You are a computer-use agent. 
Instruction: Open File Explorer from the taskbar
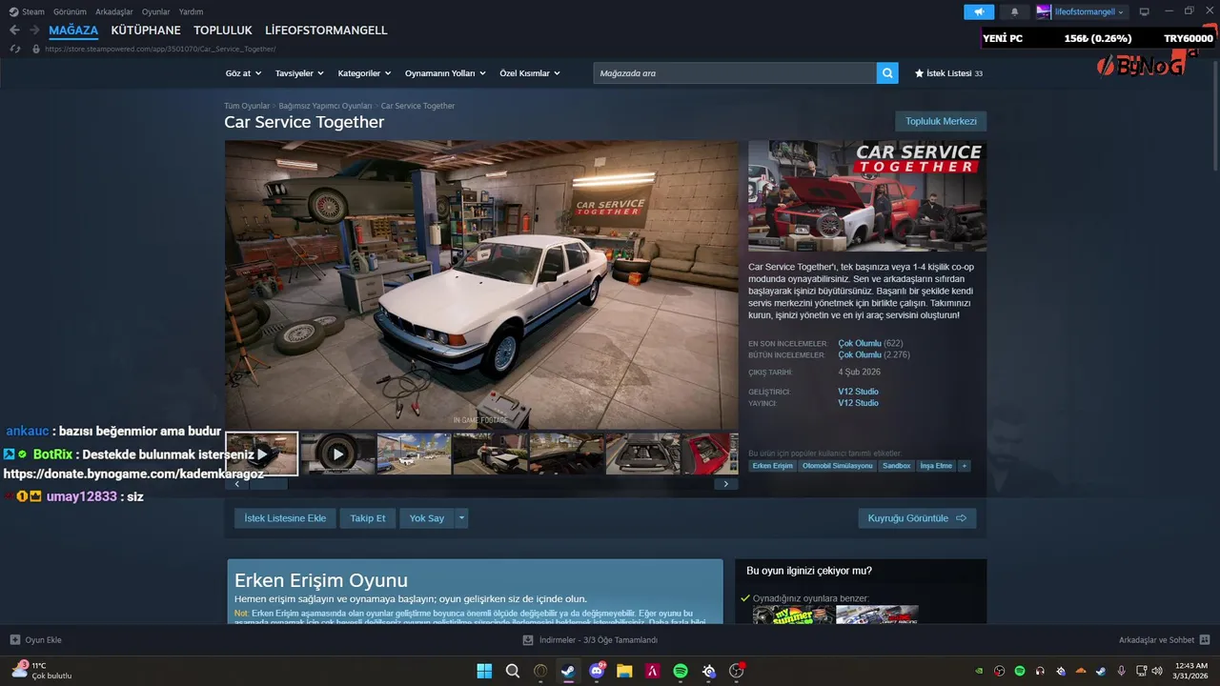(x=624, y=671)
